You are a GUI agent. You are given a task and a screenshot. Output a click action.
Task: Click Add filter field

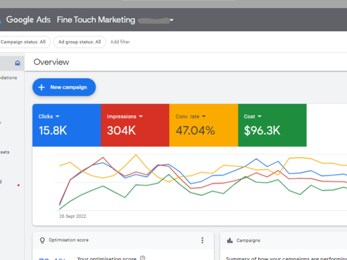click(120, 42)
